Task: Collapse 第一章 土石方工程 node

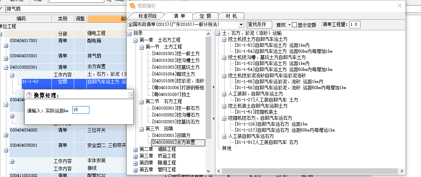Action: pyautogui.click(x=136, y=41)
